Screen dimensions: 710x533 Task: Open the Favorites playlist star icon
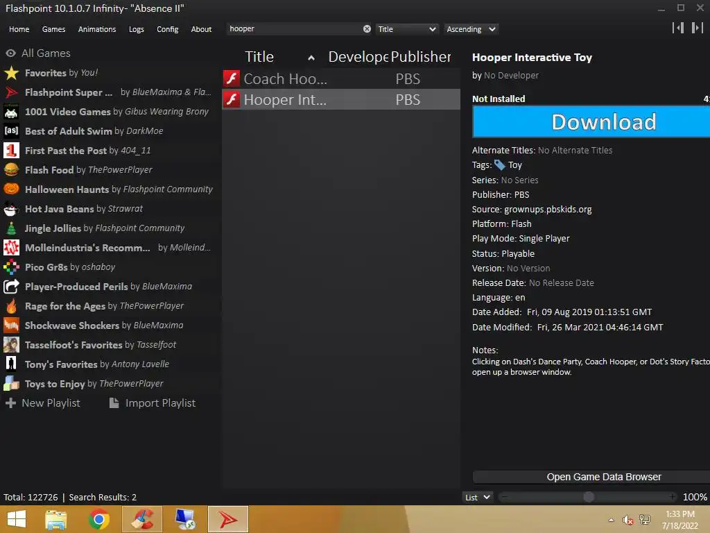click(11, 72)
